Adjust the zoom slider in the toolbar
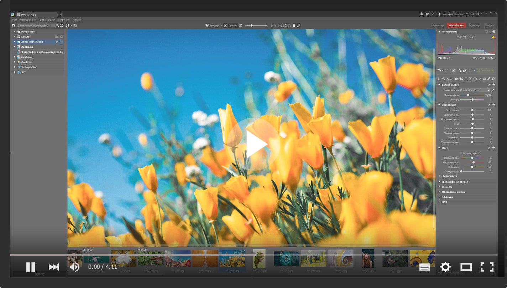507x288 pixels. [x=257, y=26]
